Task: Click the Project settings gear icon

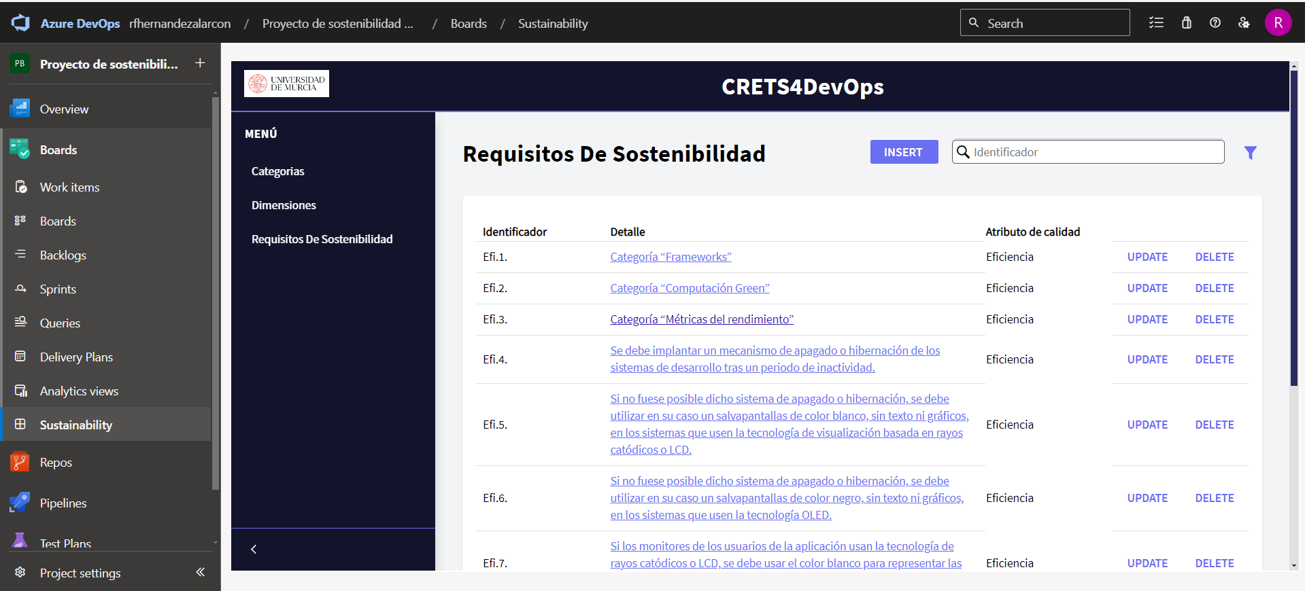Action: (x=21, y=573)
